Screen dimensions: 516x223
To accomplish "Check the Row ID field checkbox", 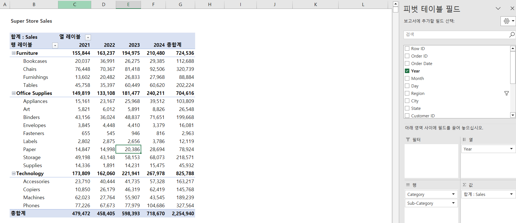I will point(407,48).
